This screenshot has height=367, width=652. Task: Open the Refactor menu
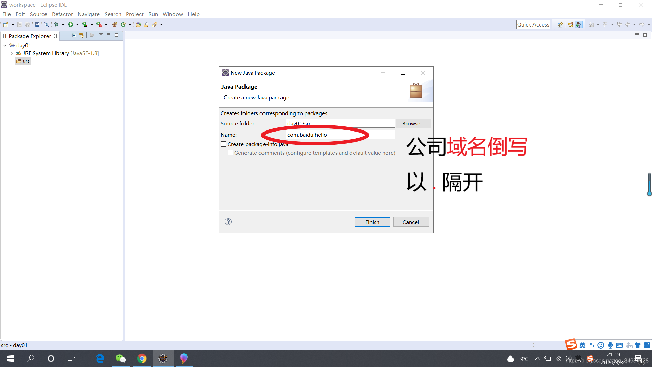(62, 14)
